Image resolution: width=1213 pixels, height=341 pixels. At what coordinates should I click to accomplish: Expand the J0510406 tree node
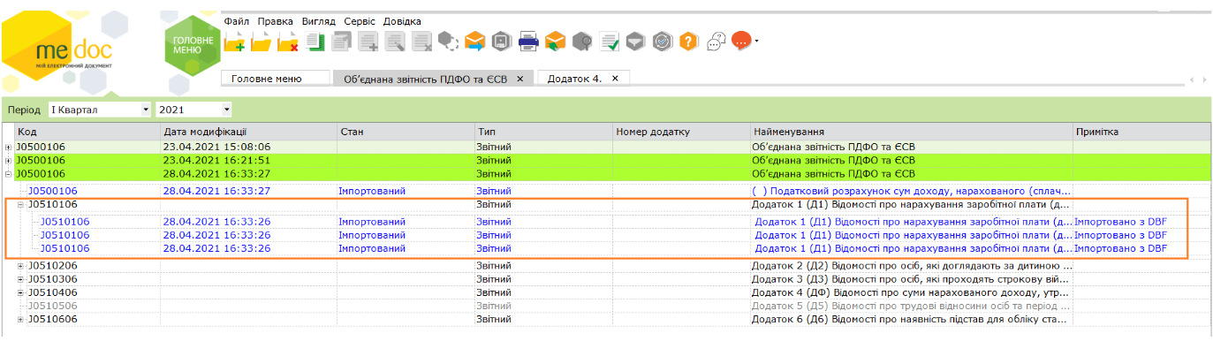[21, 292]
